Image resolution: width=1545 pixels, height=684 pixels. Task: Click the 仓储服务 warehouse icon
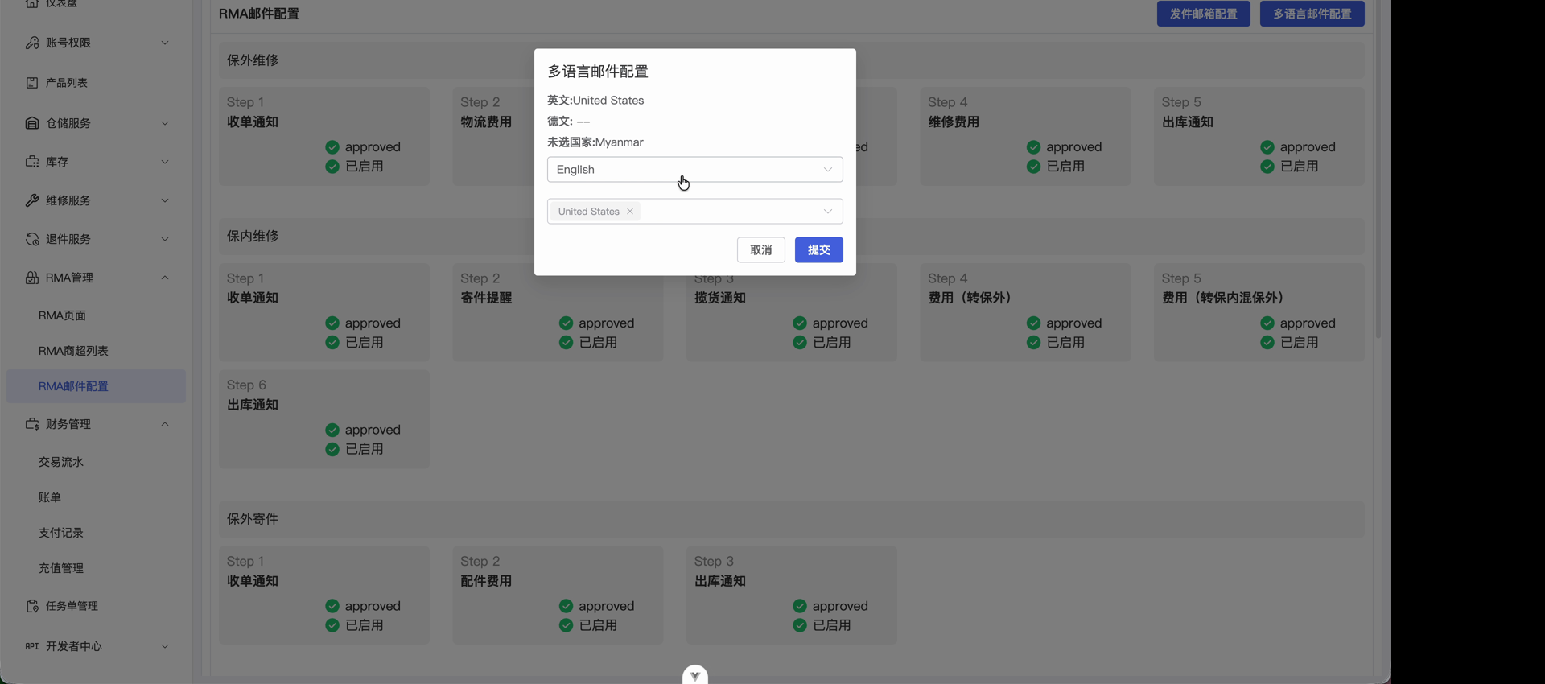pyautogui.click(x=32, y=123)
